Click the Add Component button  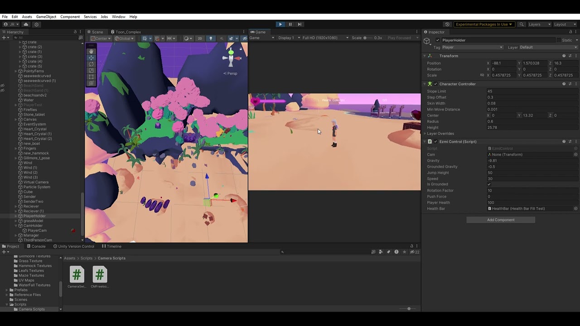click(x=500, y=220)
